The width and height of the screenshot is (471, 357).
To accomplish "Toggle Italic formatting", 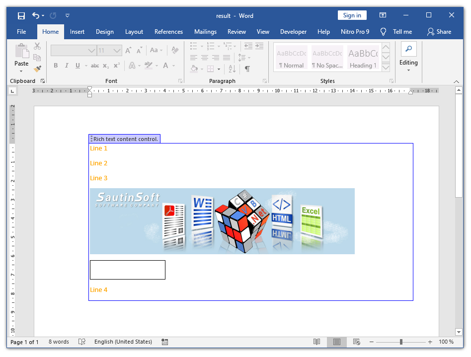I will tap(67, 66).
